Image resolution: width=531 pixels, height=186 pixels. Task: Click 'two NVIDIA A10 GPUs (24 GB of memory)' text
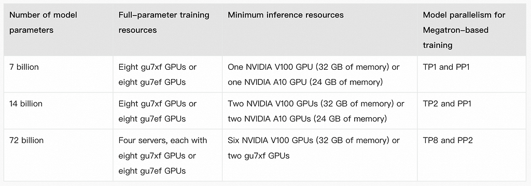[307, 119]
